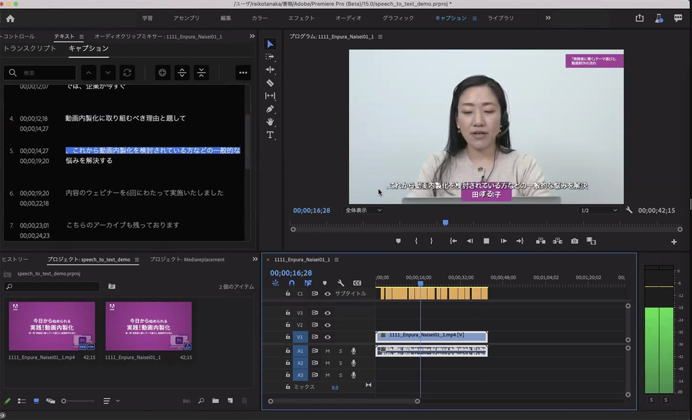Select the Razor tool in the toolbar
The image size is (692, 420).
[270, 82]
